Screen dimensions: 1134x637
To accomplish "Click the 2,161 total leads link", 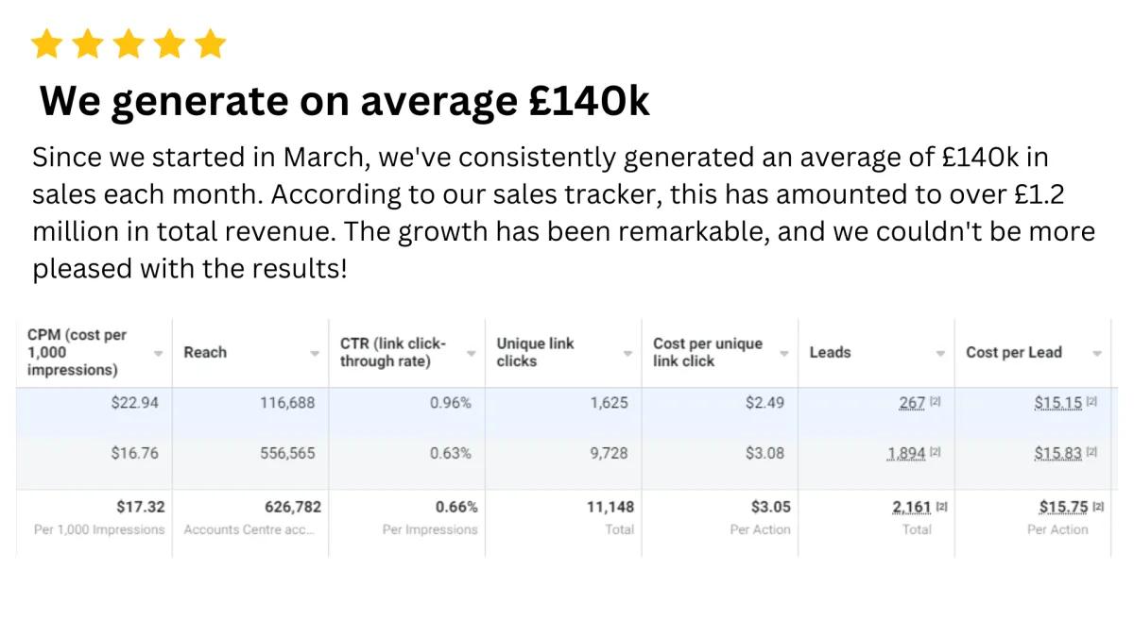I will (x=912, y=507).
